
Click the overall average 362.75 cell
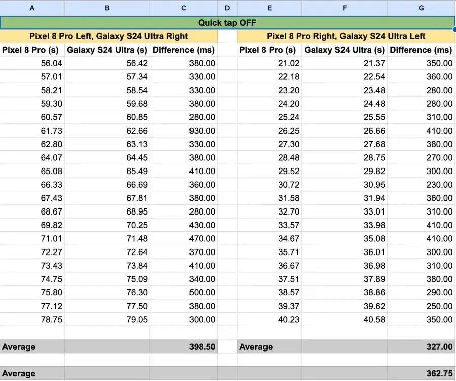pyautogui.click(x=421, y=373)
